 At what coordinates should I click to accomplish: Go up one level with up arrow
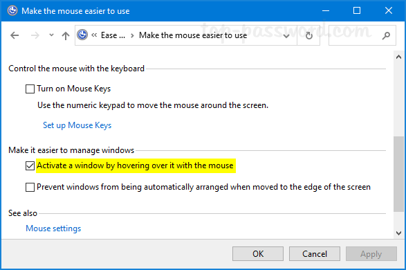tap(66, 35)
